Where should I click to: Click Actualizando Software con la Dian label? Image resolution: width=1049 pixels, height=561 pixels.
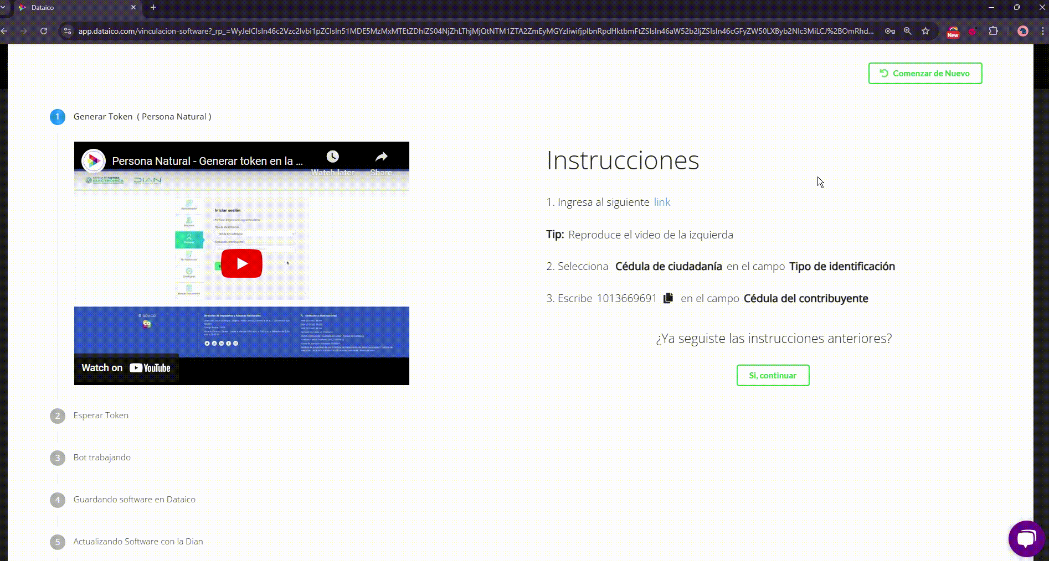[x=138, y=541]
